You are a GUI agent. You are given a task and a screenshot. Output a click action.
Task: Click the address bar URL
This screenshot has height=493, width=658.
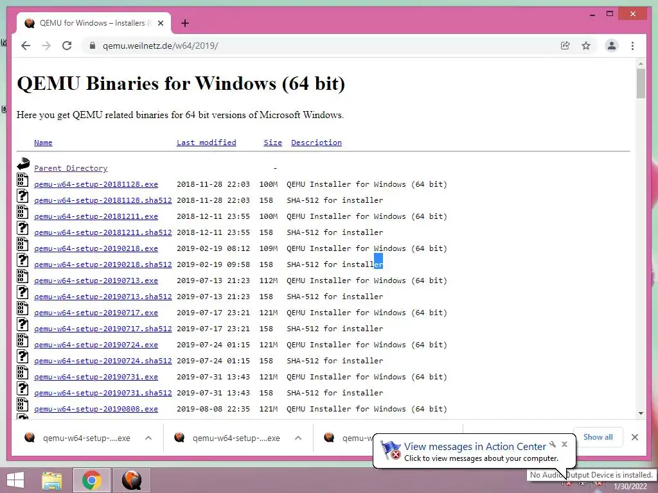tap(160, 46)
